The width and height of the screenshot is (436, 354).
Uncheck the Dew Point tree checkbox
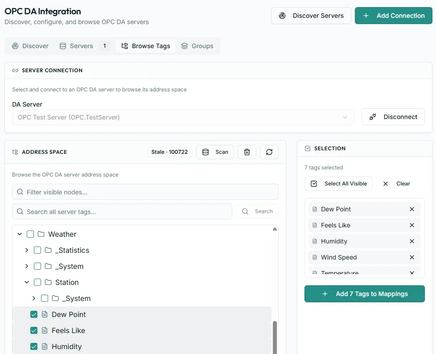pyautogui.click(x=34, y=314)
